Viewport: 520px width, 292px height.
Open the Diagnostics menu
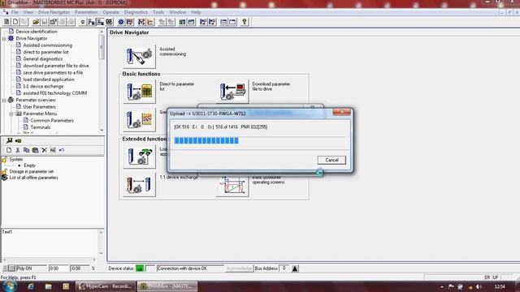[x=136, y=12]
